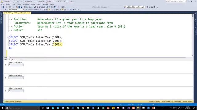Click the Uncomment selected lines icon
Image resolution: width=197 pixels, height=110 pixels.
(70, 9)
